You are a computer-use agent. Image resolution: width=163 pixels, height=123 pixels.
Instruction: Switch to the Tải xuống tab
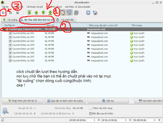pos(10,20)
